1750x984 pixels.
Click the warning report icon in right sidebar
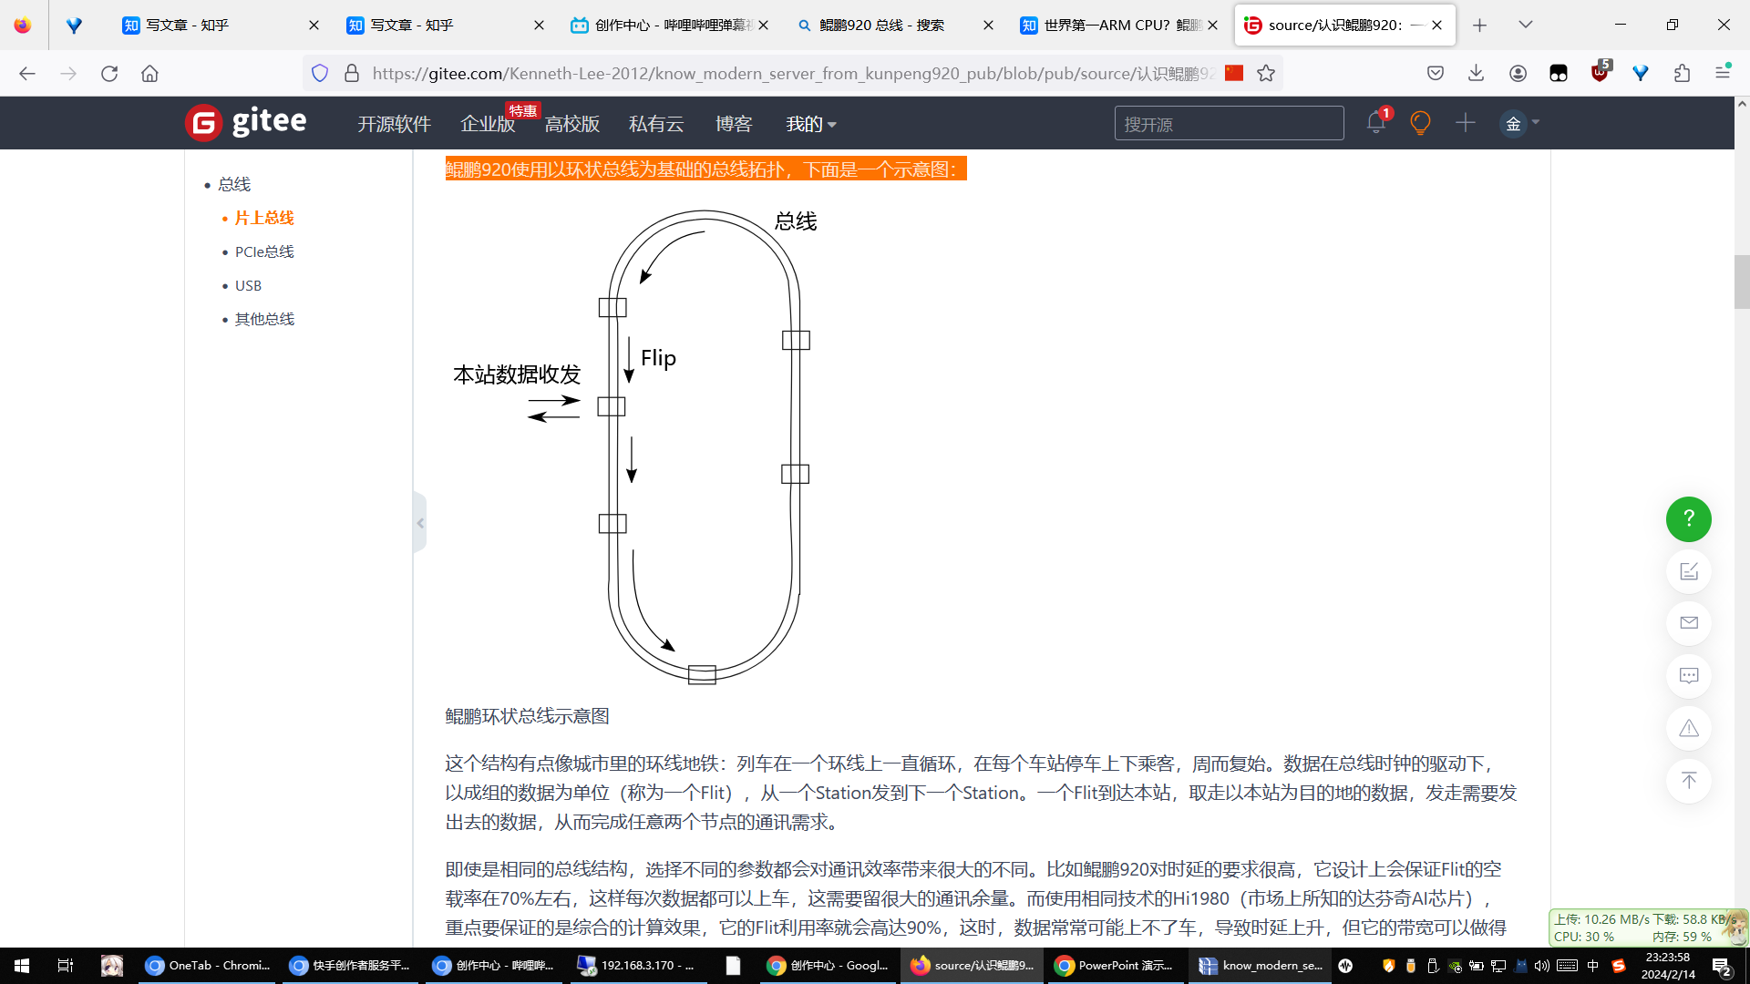point(1688,728)
